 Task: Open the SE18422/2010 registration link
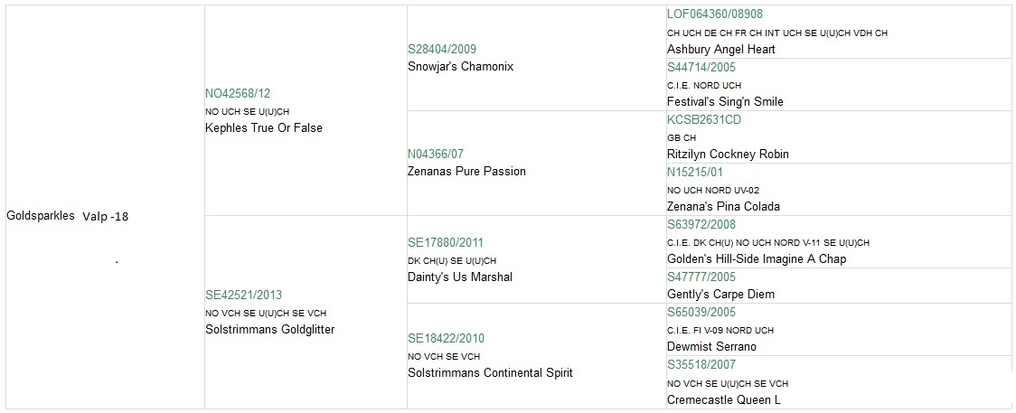coord(446,338)
